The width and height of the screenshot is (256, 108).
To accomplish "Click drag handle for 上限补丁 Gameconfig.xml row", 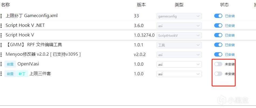I will point(1,16).
